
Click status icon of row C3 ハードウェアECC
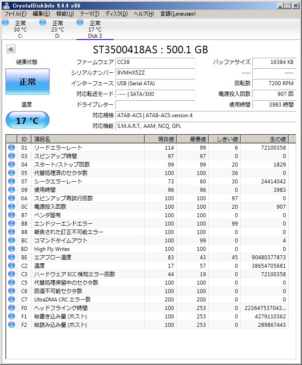coord(12,274)
